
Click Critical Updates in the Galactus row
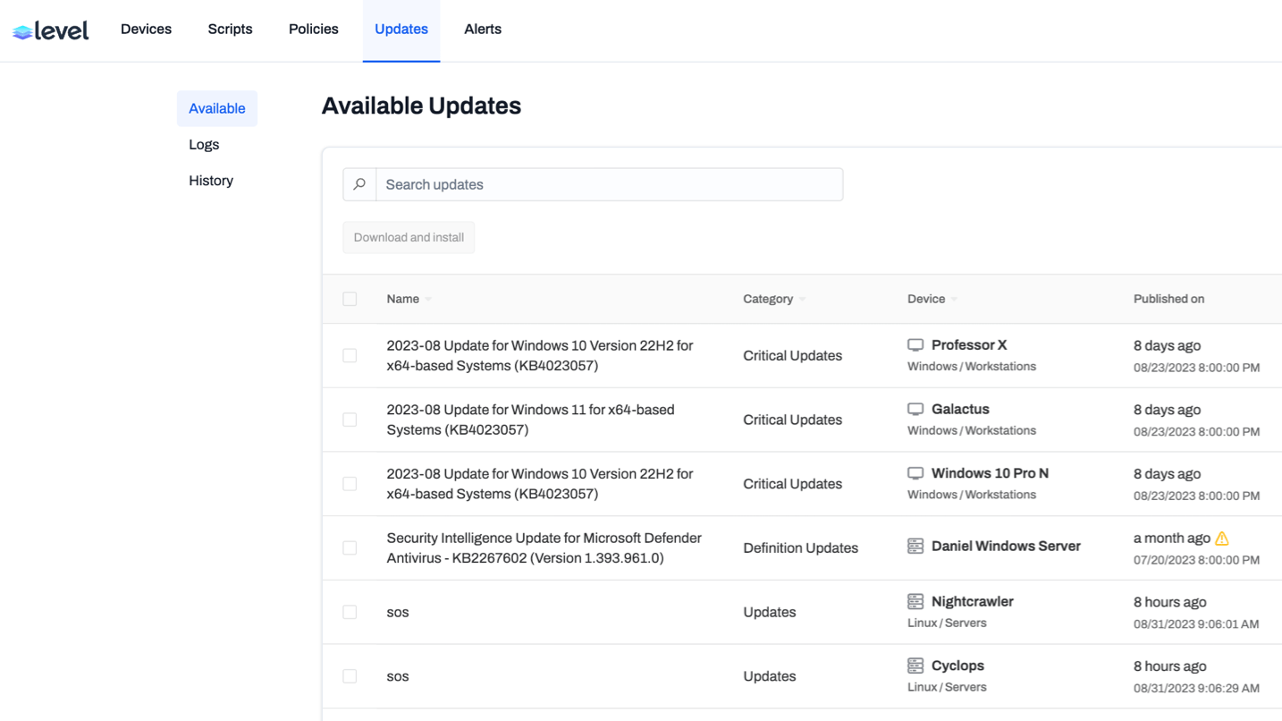tap(792, 420)
